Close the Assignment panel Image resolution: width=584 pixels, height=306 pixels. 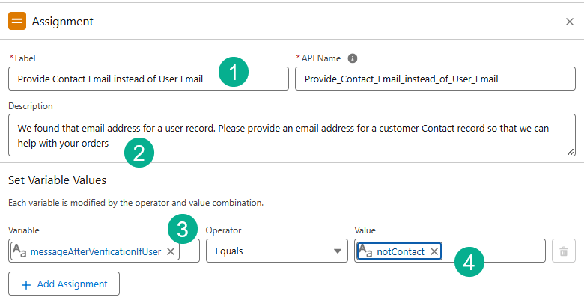click(570, 22)
